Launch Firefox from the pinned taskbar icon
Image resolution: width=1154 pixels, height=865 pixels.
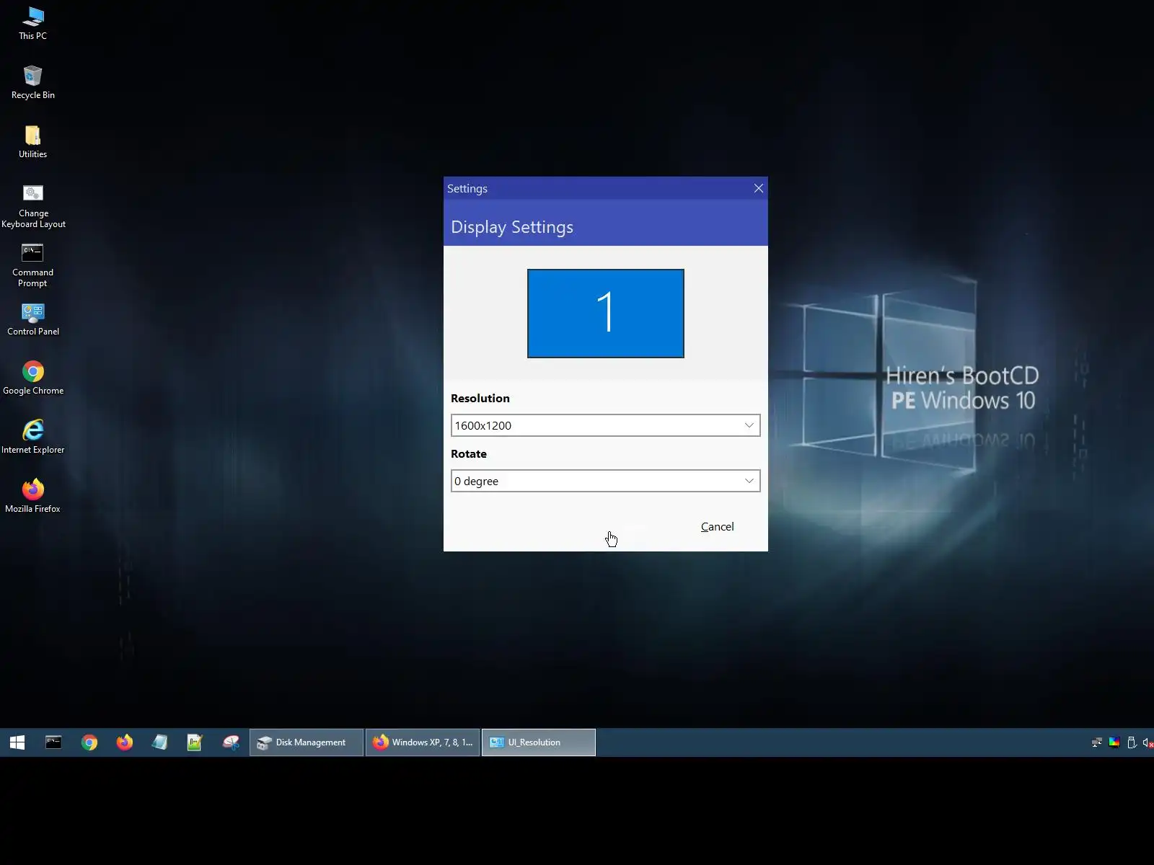point(125,742)
